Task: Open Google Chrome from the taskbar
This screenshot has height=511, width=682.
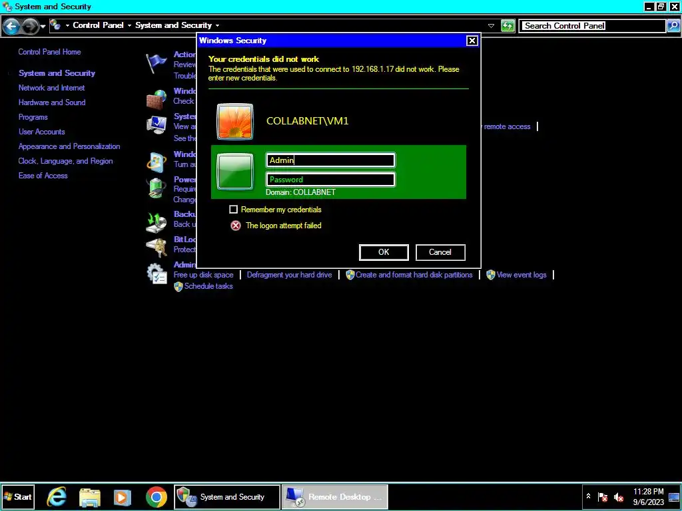Action: 156,497
